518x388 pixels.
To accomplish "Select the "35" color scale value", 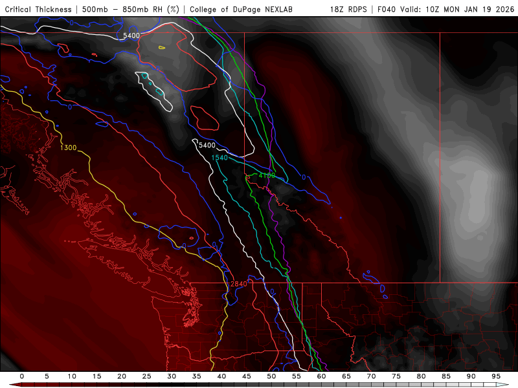I will [x=197, y=376].
